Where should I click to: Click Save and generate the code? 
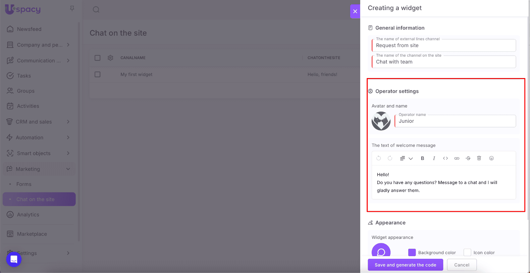pos(405,265)
